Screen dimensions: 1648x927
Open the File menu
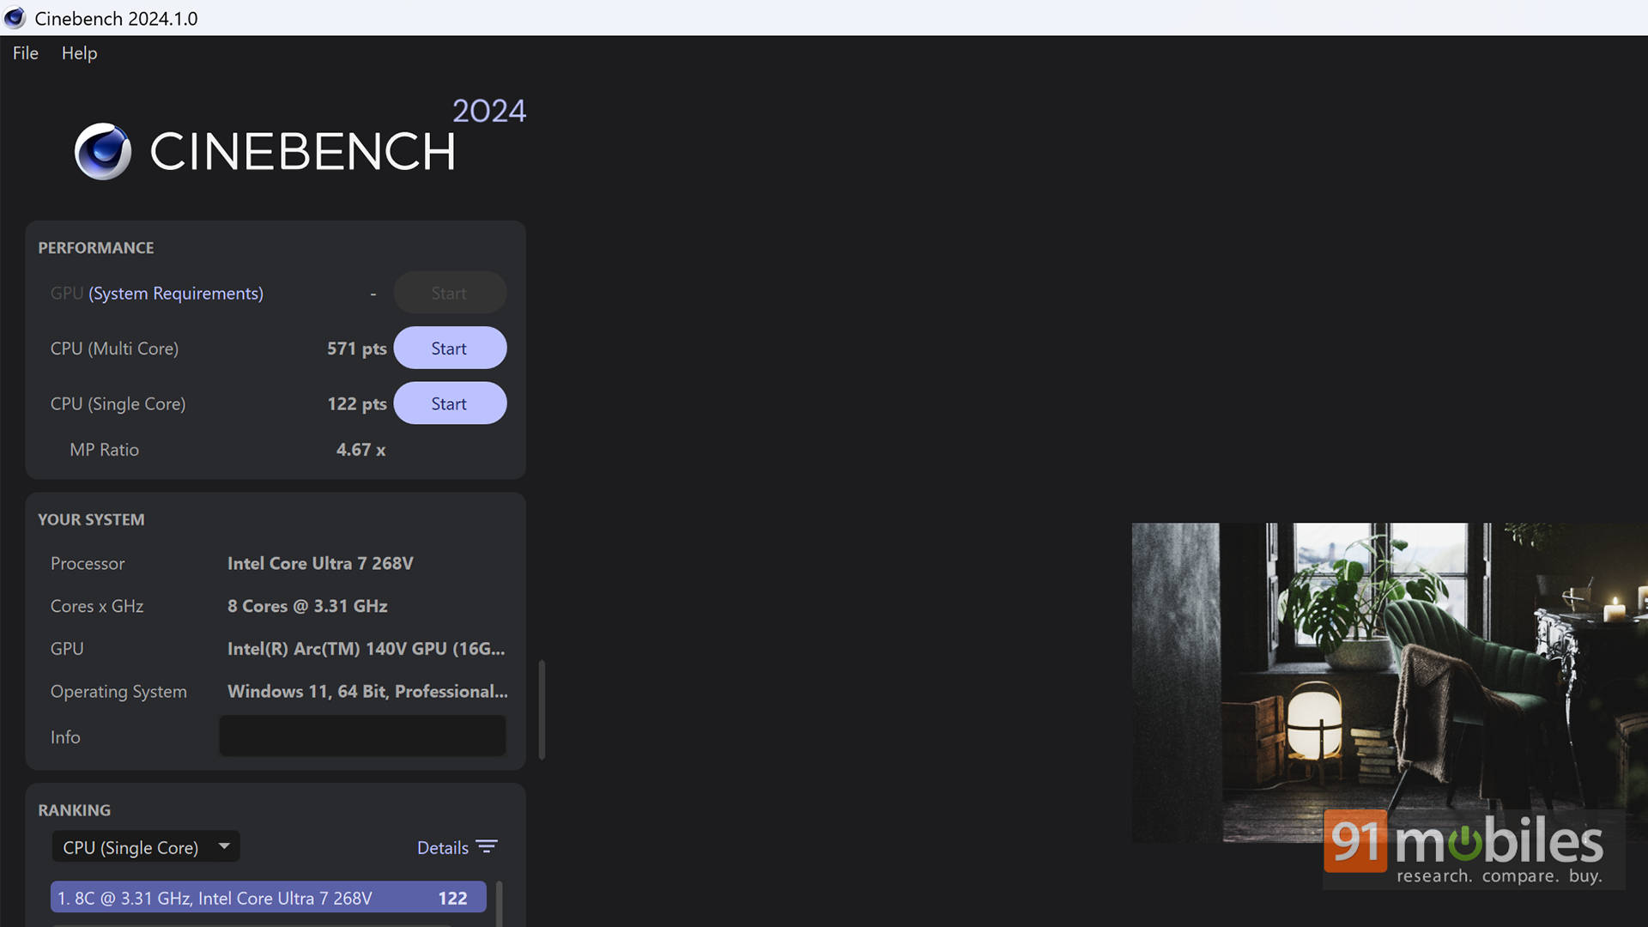(25, 53)
